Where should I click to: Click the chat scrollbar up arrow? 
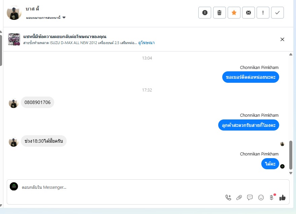pyautogui.click(x=291, y=55)
